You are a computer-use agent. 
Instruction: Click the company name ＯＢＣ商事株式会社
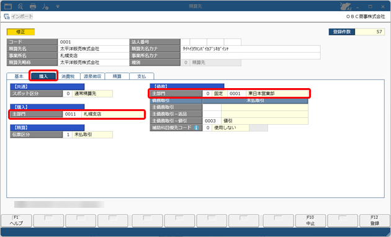click(x=366, y=17)
